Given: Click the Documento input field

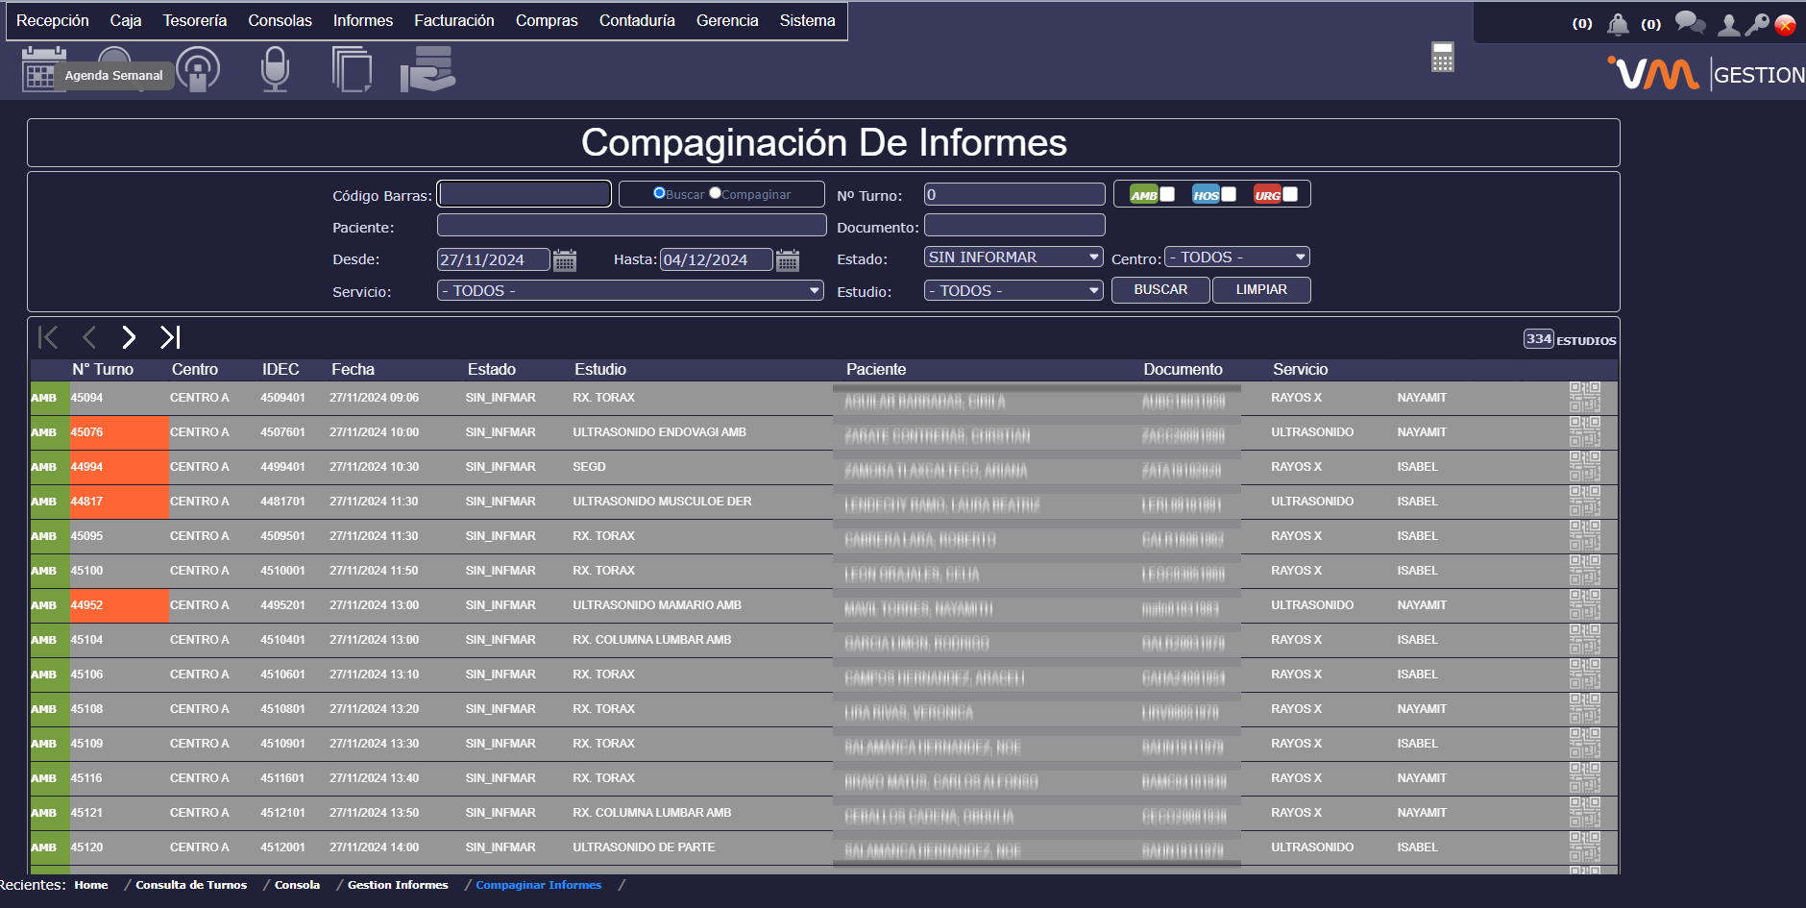Looking at the screenshot, I should pos(1014,225).
